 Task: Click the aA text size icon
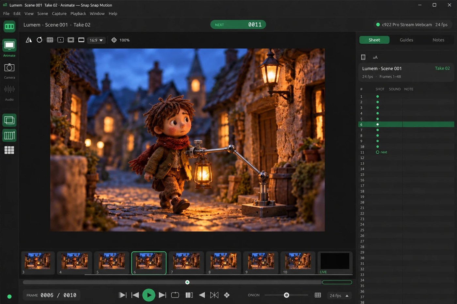375,57
